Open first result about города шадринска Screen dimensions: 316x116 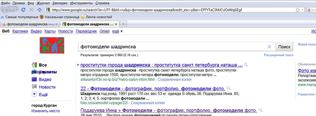[x=161, y=65]
